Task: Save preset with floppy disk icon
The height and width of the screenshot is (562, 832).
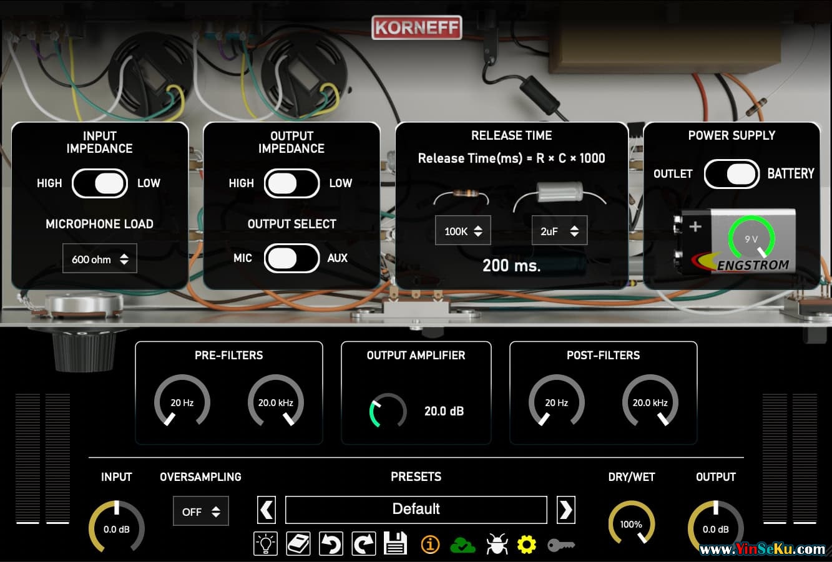Action: pyautogui.click(x=396, y=544)
